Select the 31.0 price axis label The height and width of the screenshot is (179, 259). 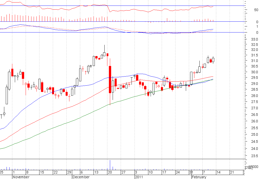click(x=254, y=61)
